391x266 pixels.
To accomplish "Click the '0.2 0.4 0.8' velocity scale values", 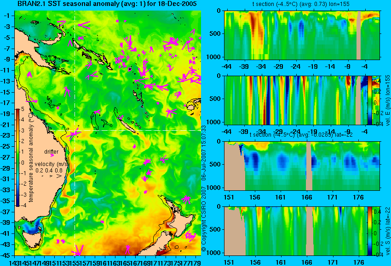I will click(49, 171).
